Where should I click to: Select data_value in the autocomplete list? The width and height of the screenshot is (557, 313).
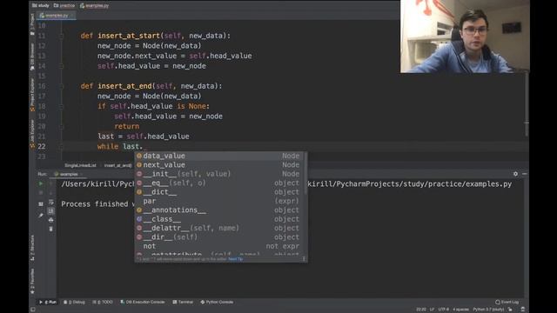click(x=219, y=156)
